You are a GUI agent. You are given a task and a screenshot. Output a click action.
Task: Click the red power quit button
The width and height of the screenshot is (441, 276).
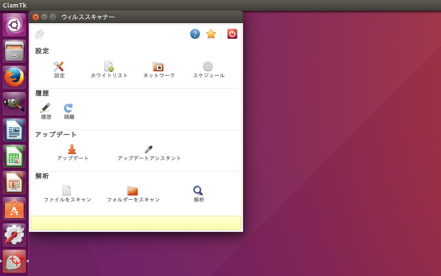(x=232, y=34)
